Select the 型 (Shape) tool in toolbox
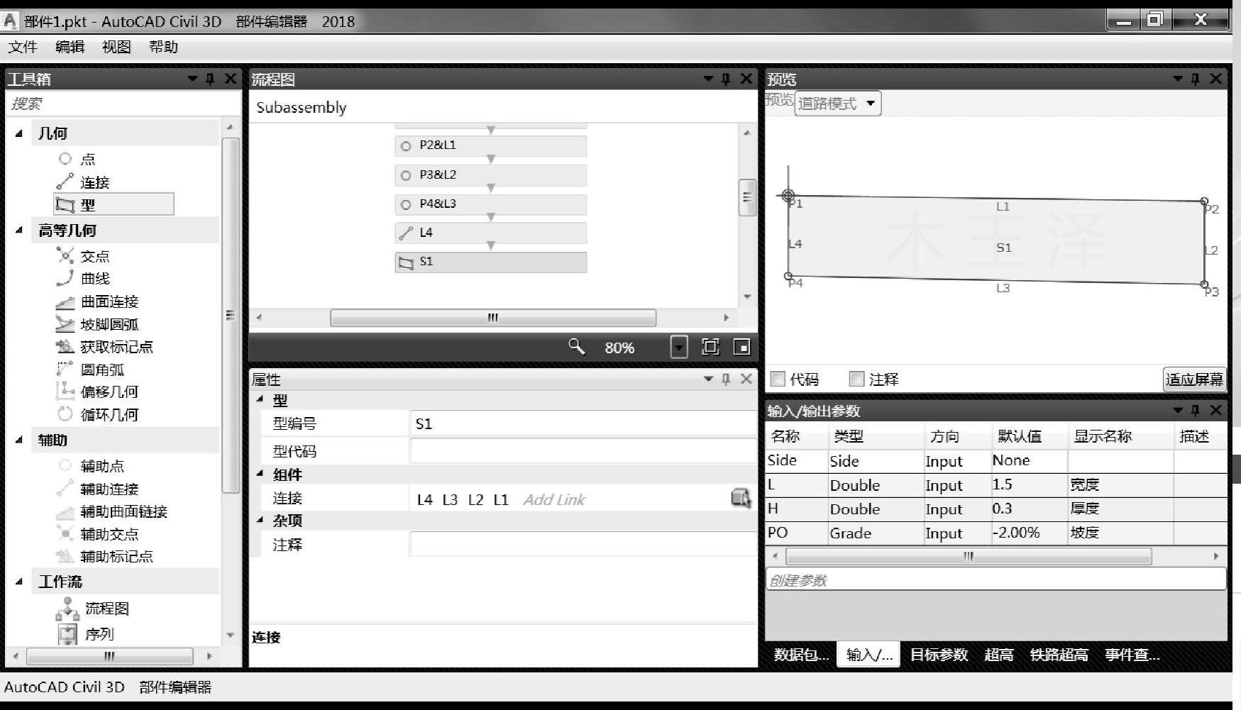The width and height of the screenshot is (1241, 710). coord(114,204)
